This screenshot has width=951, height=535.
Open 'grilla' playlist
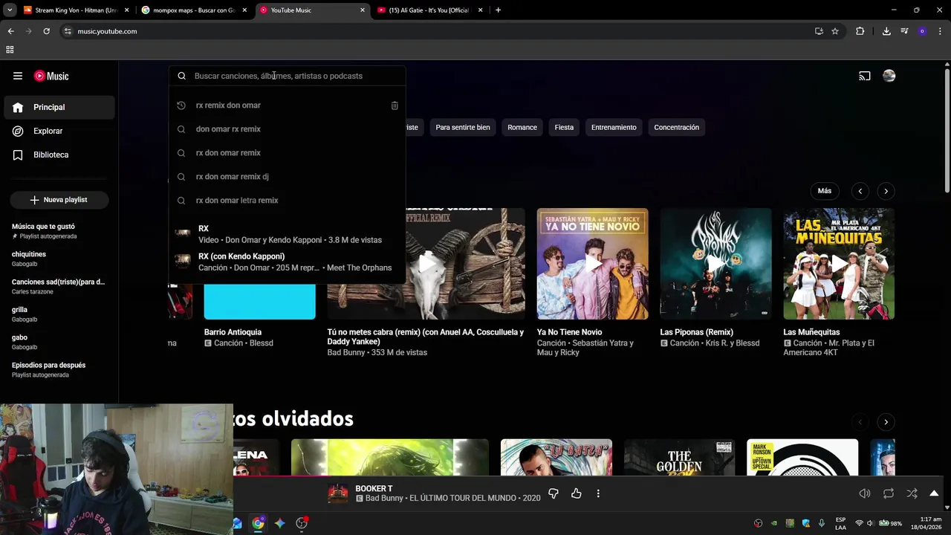click(59, 314)
